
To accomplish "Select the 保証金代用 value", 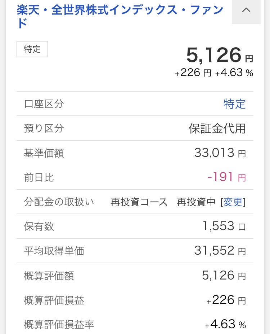I will click(217, 128).
